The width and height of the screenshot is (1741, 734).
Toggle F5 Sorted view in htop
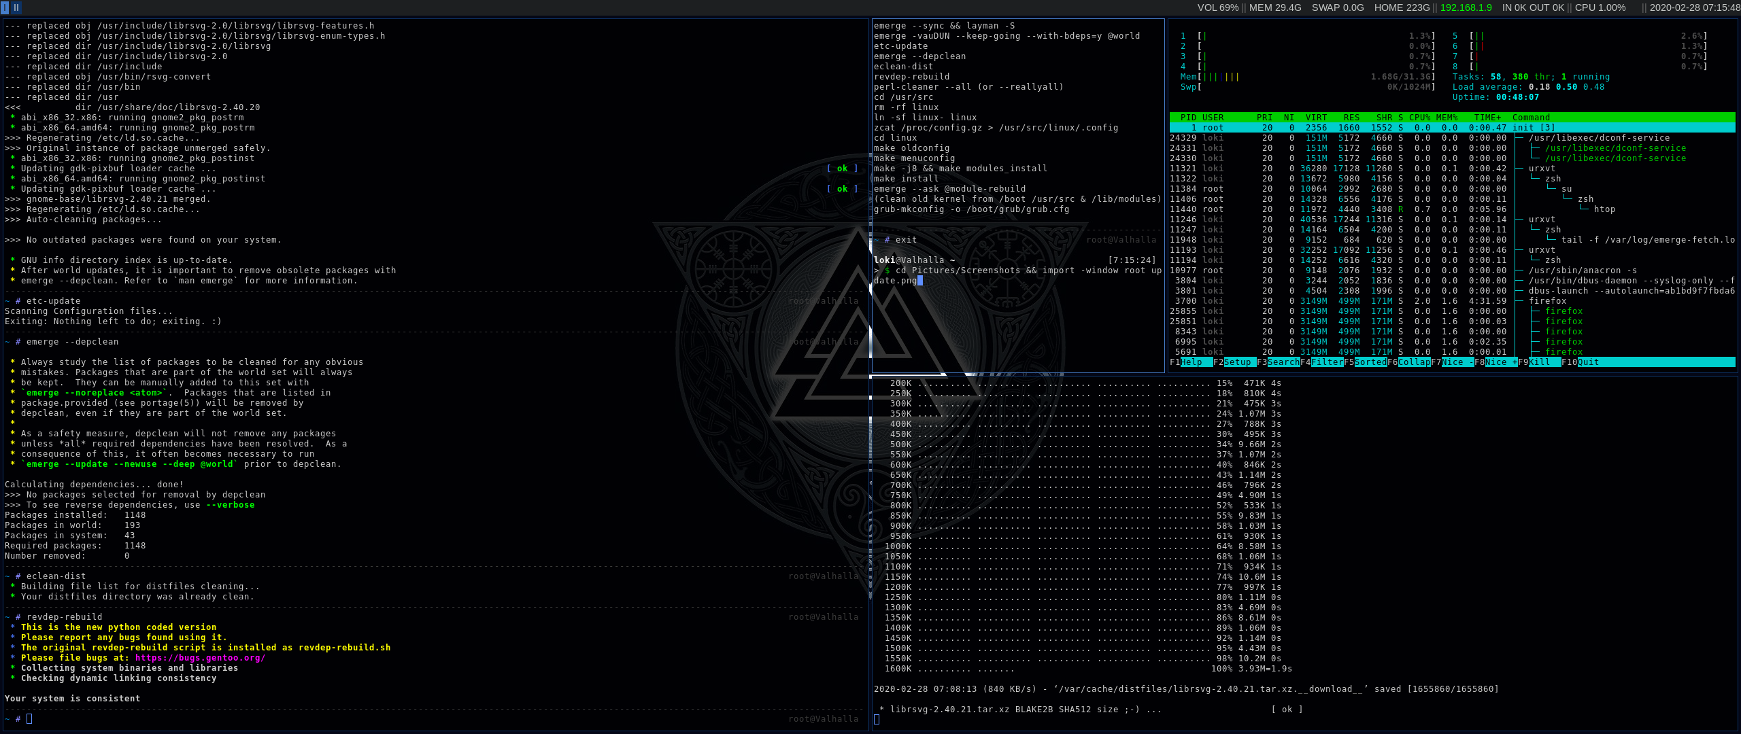click(x=1365, y=362)
